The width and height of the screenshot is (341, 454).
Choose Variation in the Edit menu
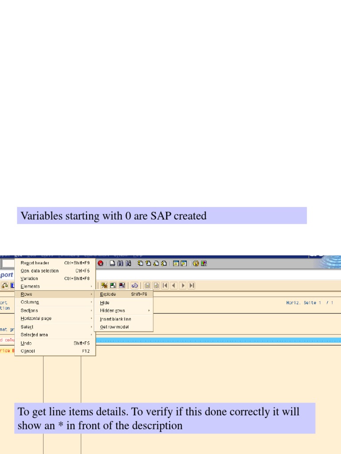[55, 278]
